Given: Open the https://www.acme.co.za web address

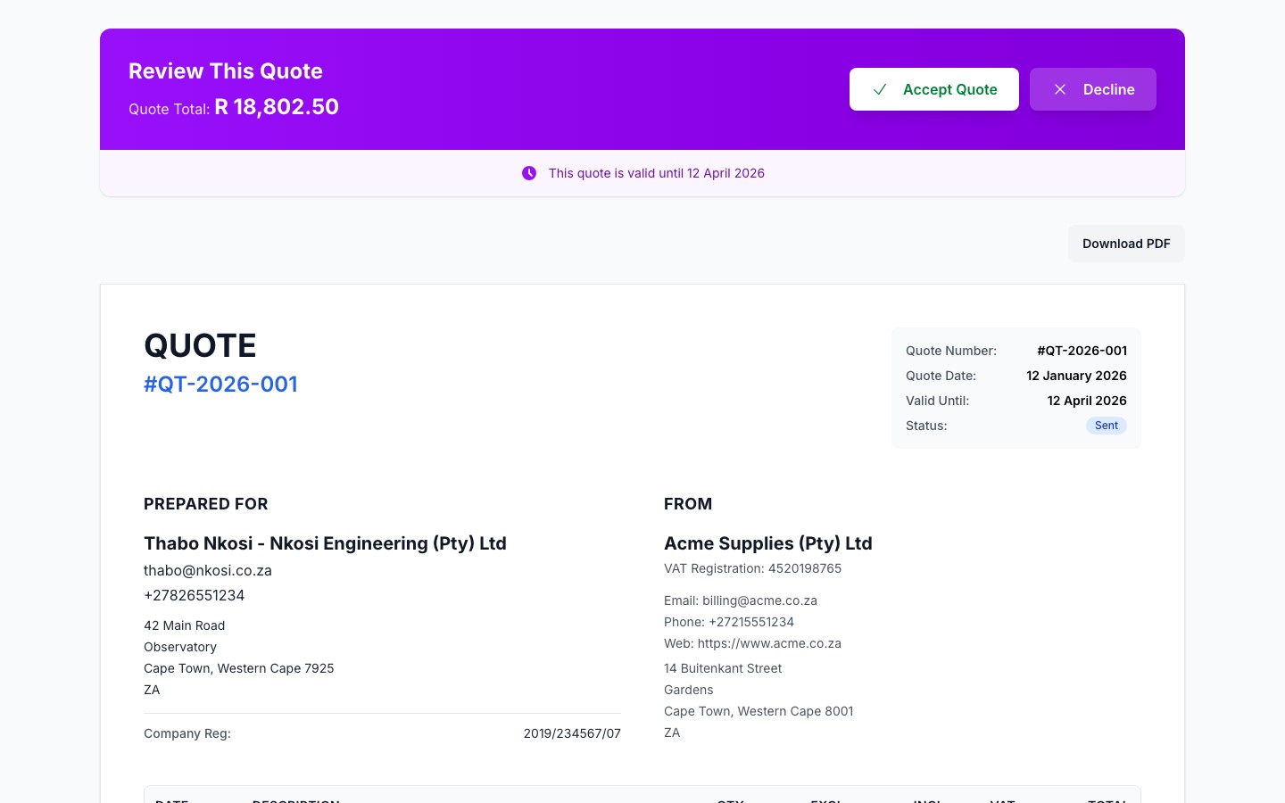Looking at the screenshot, I should coord(768,643).
